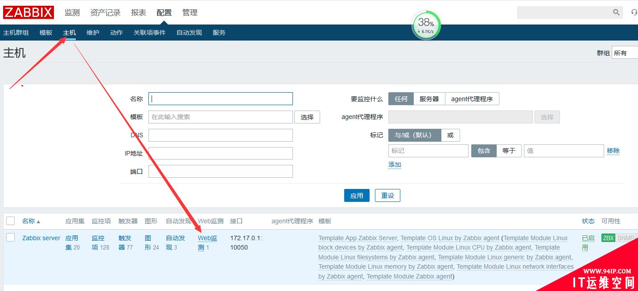Open the Zabbix server host link
The height and width of the screenshot is (291, 638).
coord(41,238)
